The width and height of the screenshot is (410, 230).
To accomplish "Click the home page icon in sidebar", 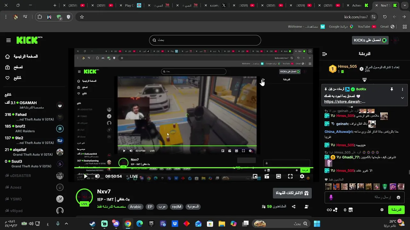I will click(8, 57).
